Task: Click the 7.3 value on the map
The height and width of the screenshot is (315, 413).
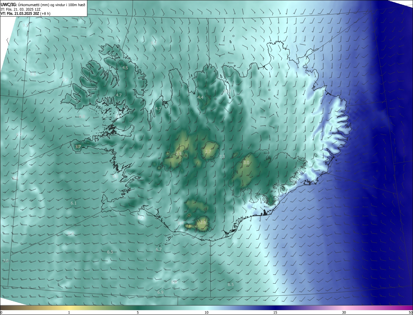Action: 222,157
